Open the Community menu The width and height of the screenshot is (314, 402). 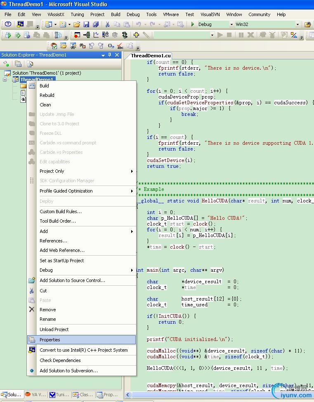click(x=260, y=14)
